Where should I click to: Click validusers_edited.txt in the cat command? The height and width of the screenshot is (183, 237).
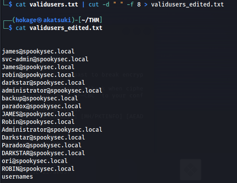pos(66,28)
